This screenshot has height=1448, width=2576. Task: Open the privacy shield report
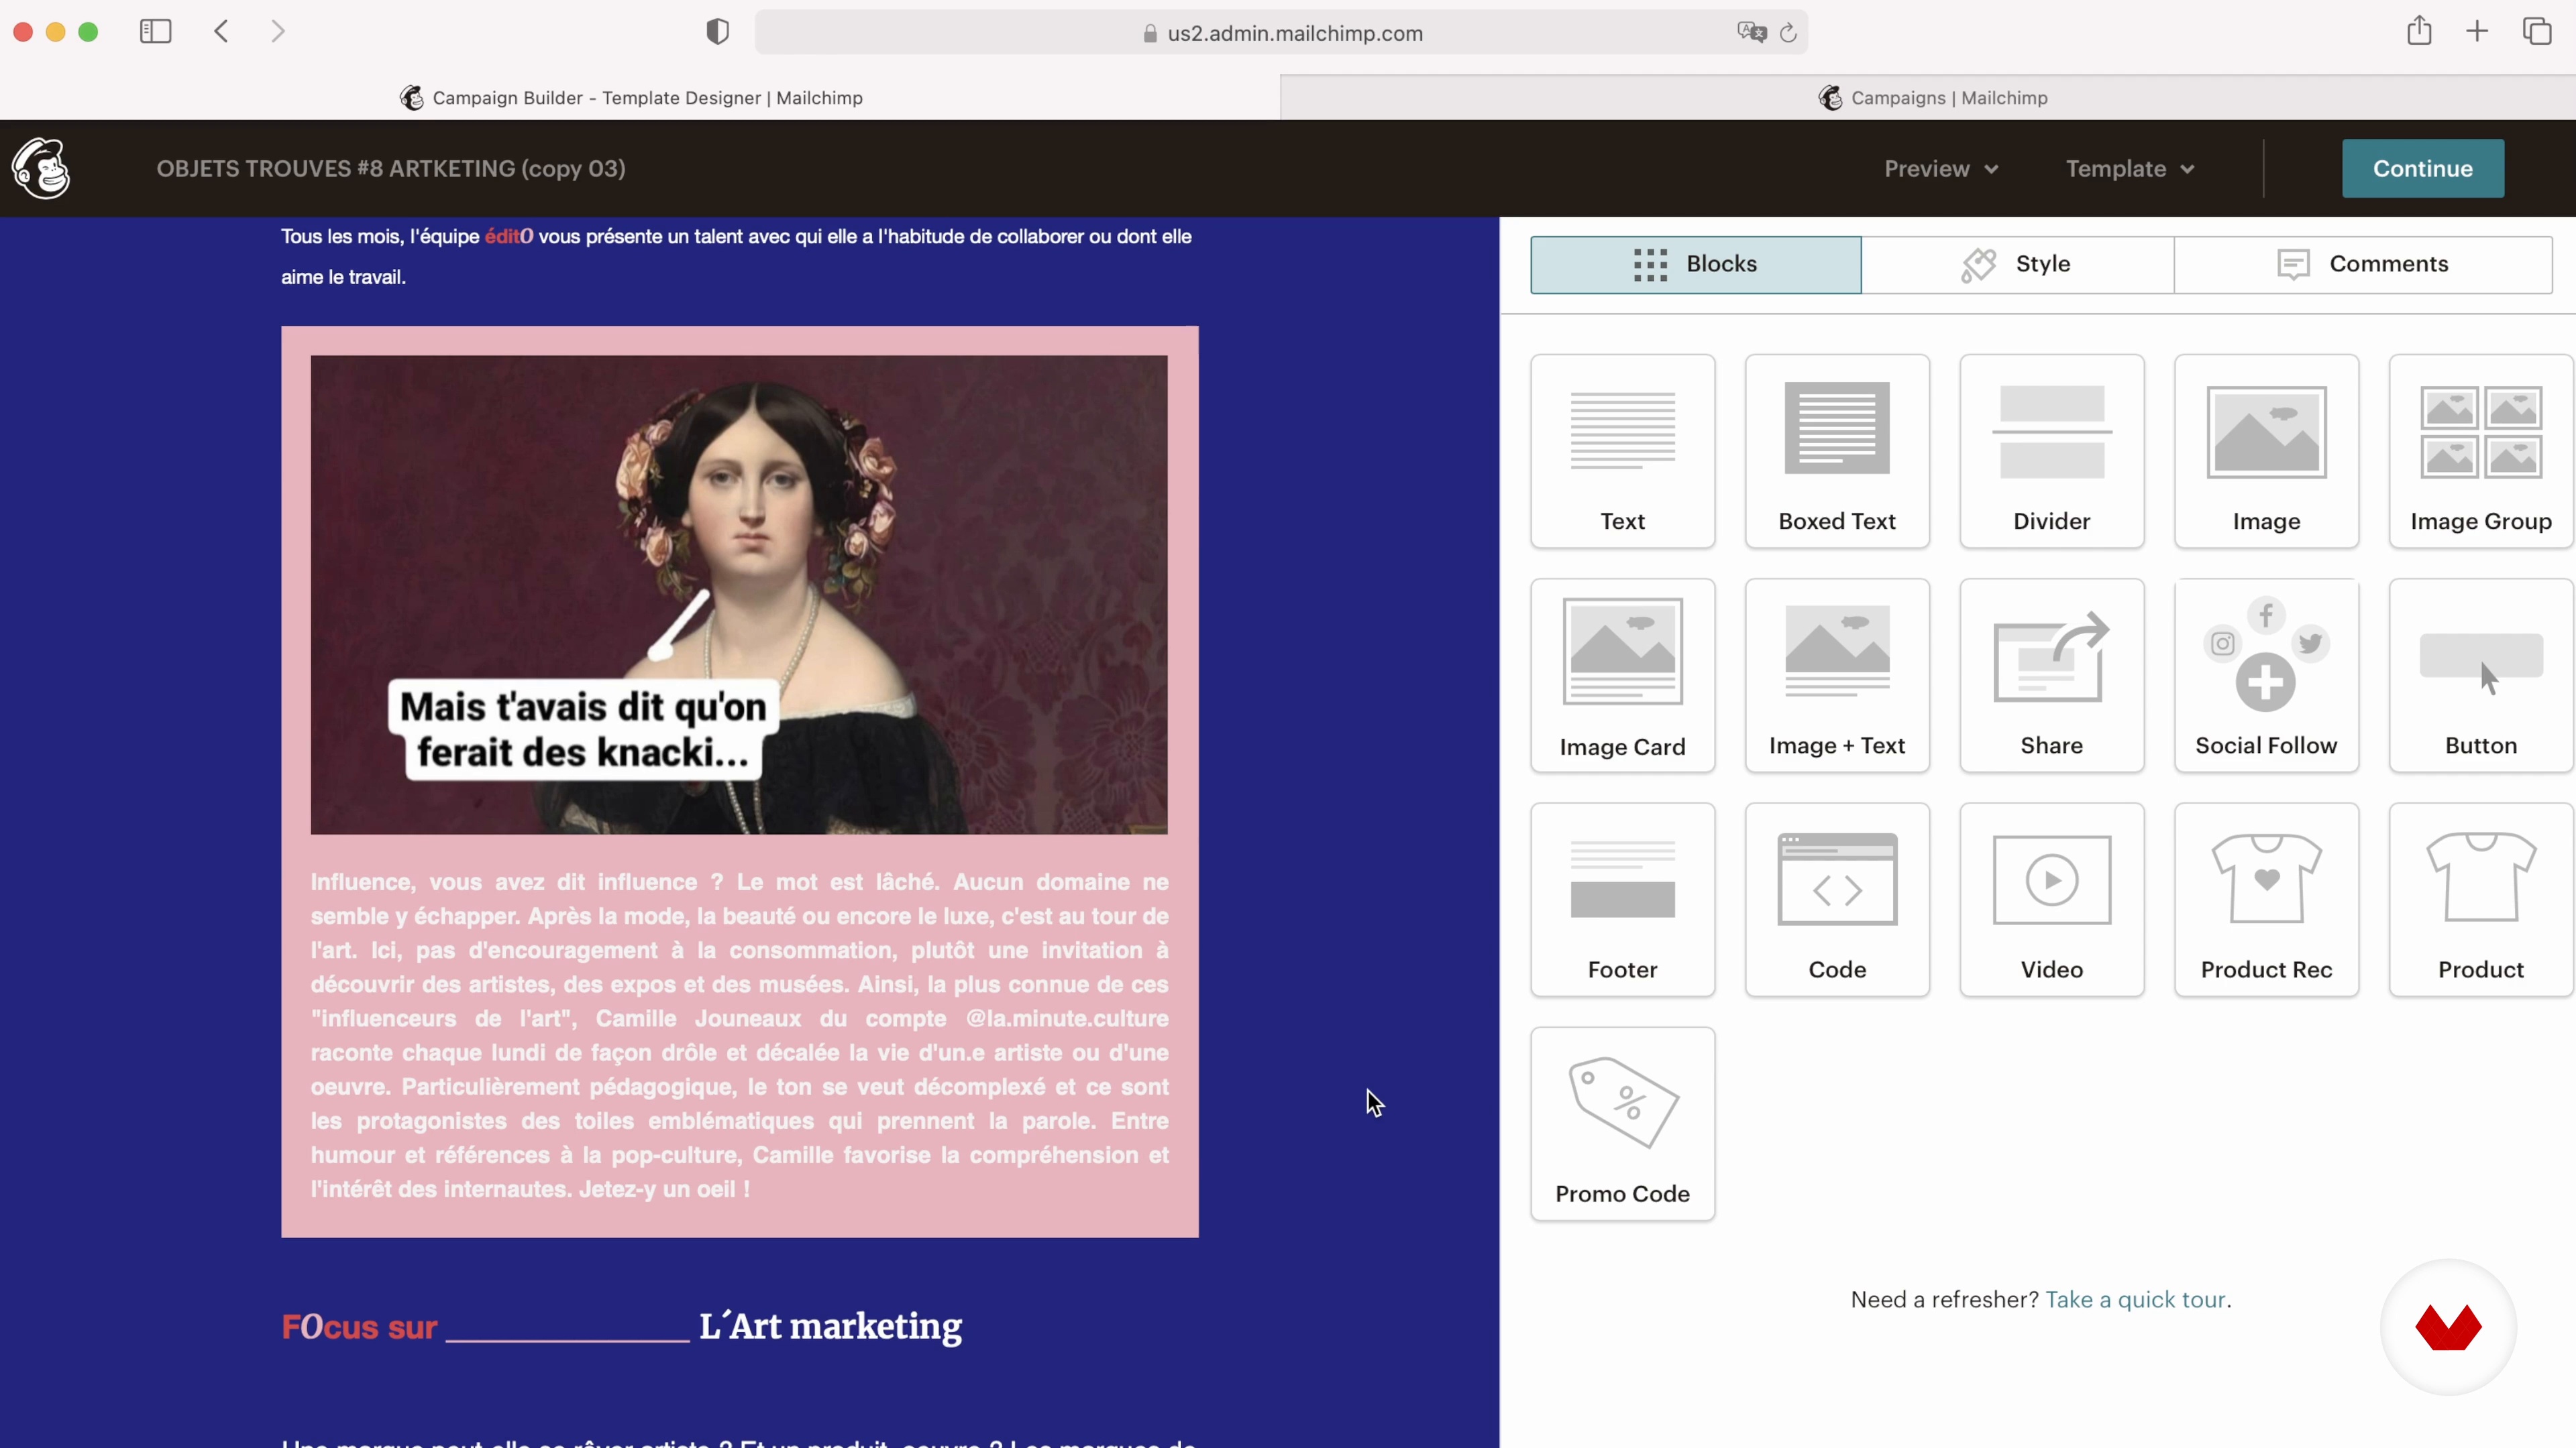point(717,32)
